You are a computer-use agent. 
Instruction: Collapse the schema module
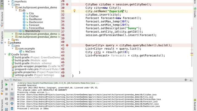pos(5,43)
